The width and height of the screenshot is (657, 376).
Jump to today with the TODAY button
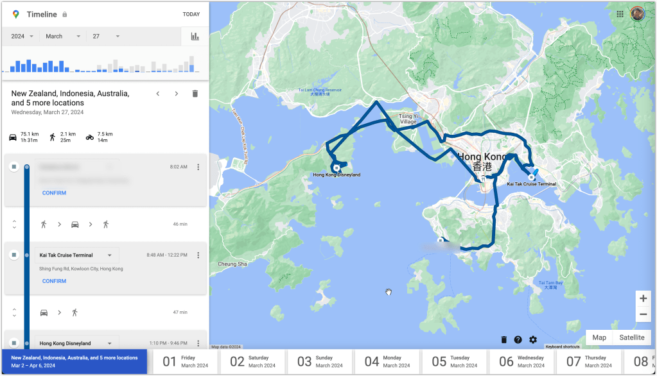click(191, 14)
